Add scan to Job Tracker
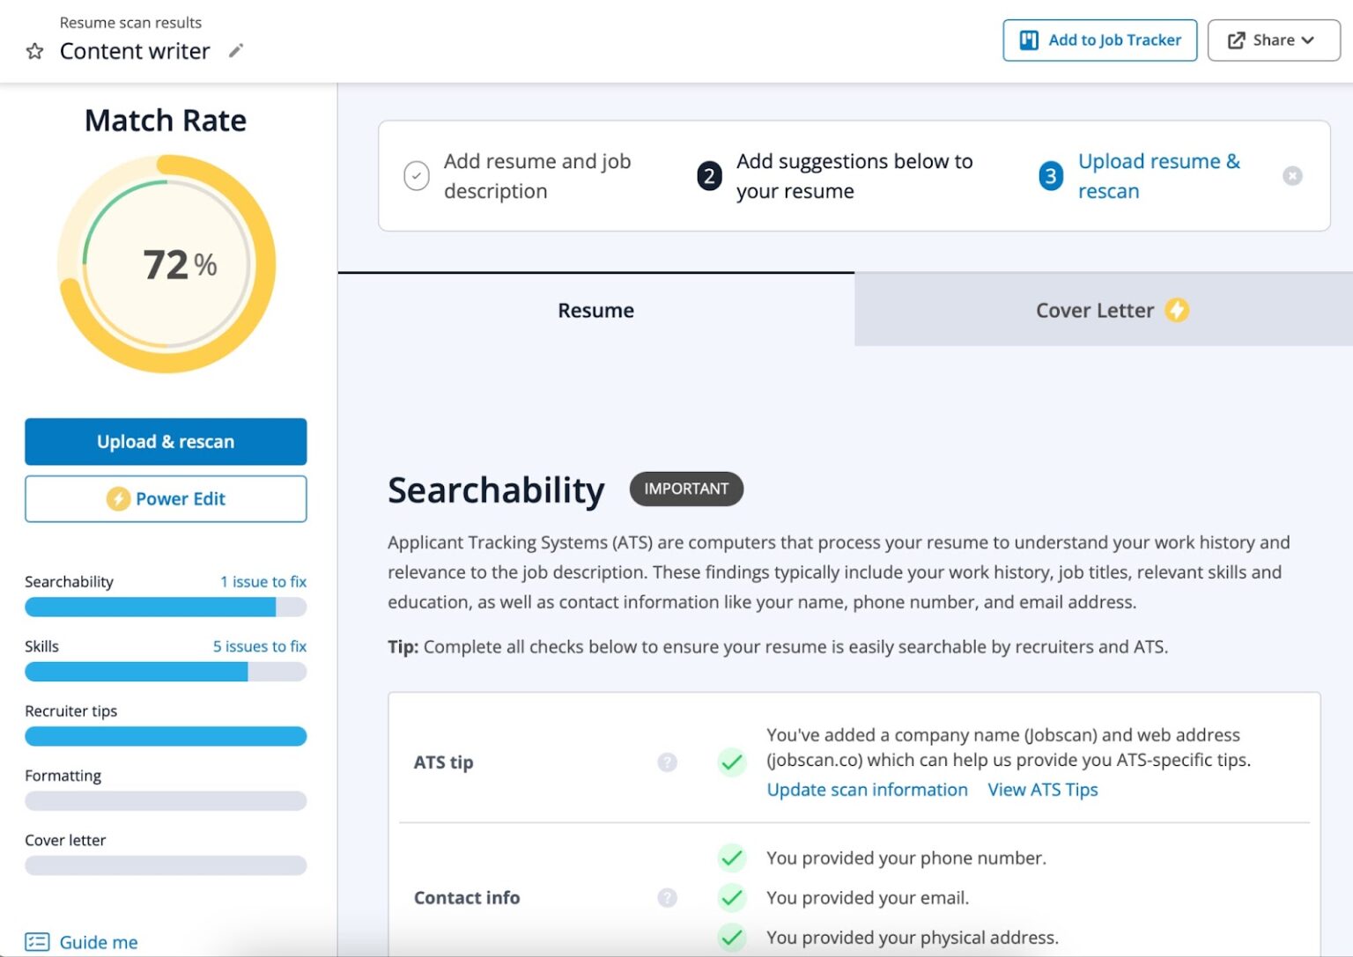 (x=1099, y=40)
